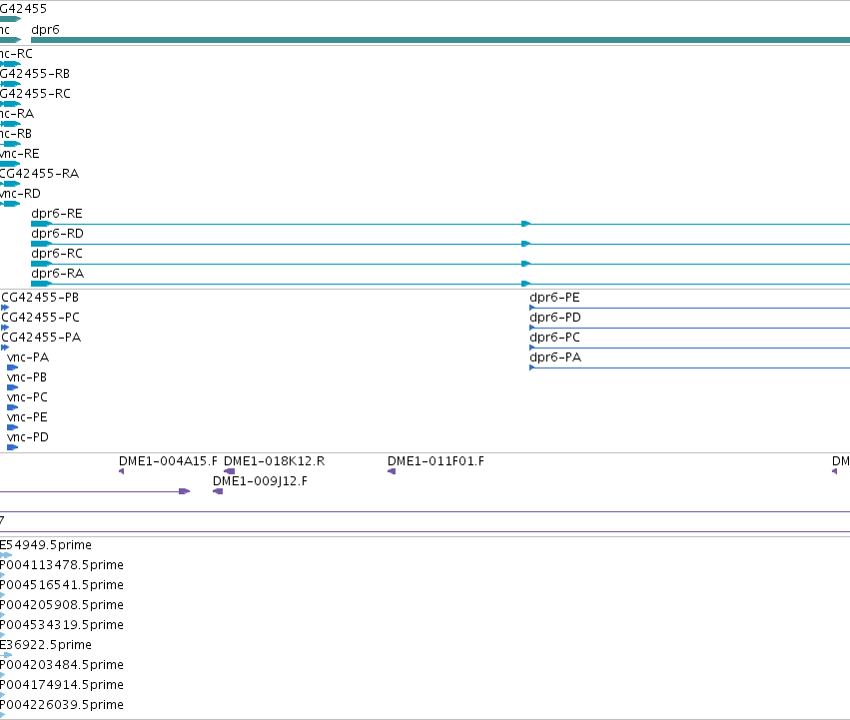Click the dpr6-RA first exon block
The image size is (850, 720).
pyautogui.click(x=41, y=284)
